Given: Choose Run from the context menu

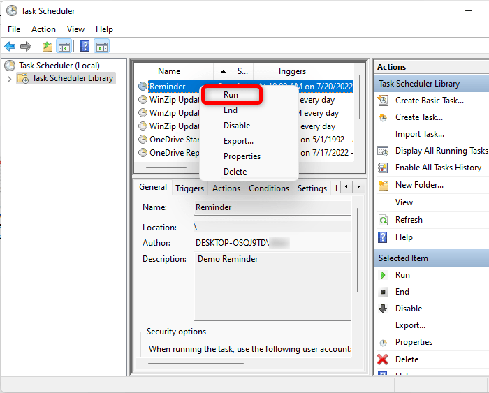Looking at the screenshot, I should click(231, 95).
